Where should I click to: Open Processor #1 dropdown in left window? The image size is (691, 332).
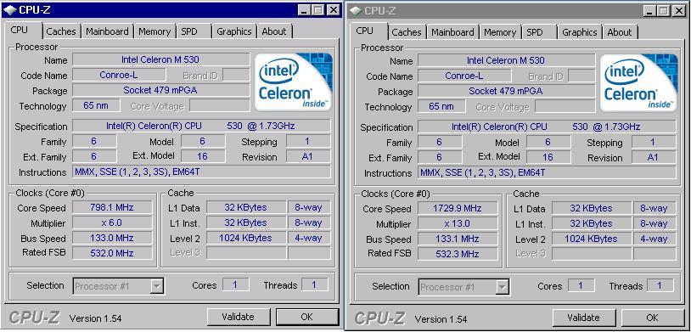point(157,286)
